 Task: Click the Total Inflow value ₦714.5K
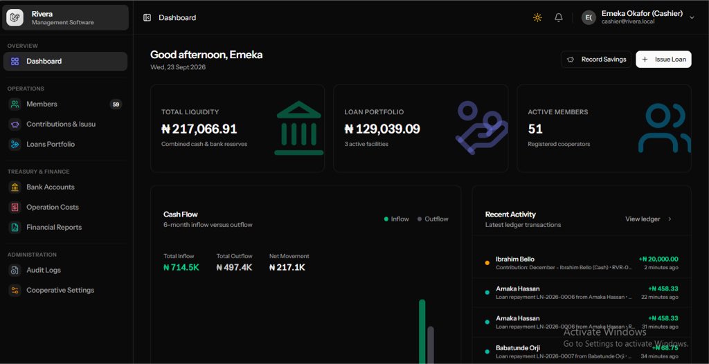[181, 267]
